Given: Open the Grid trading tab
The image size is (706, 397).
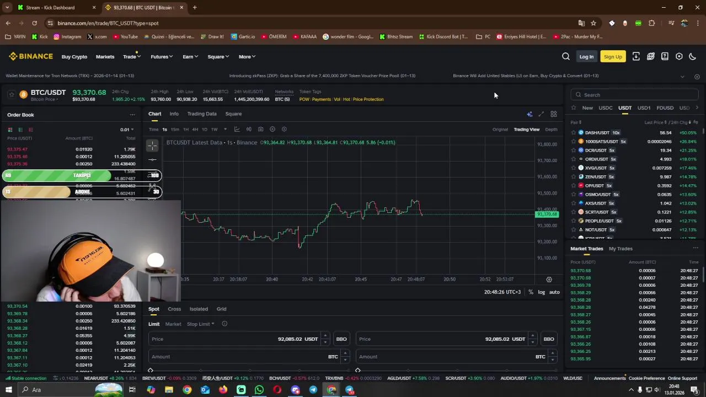Looking at the screenshot, I should coord(222,309).
